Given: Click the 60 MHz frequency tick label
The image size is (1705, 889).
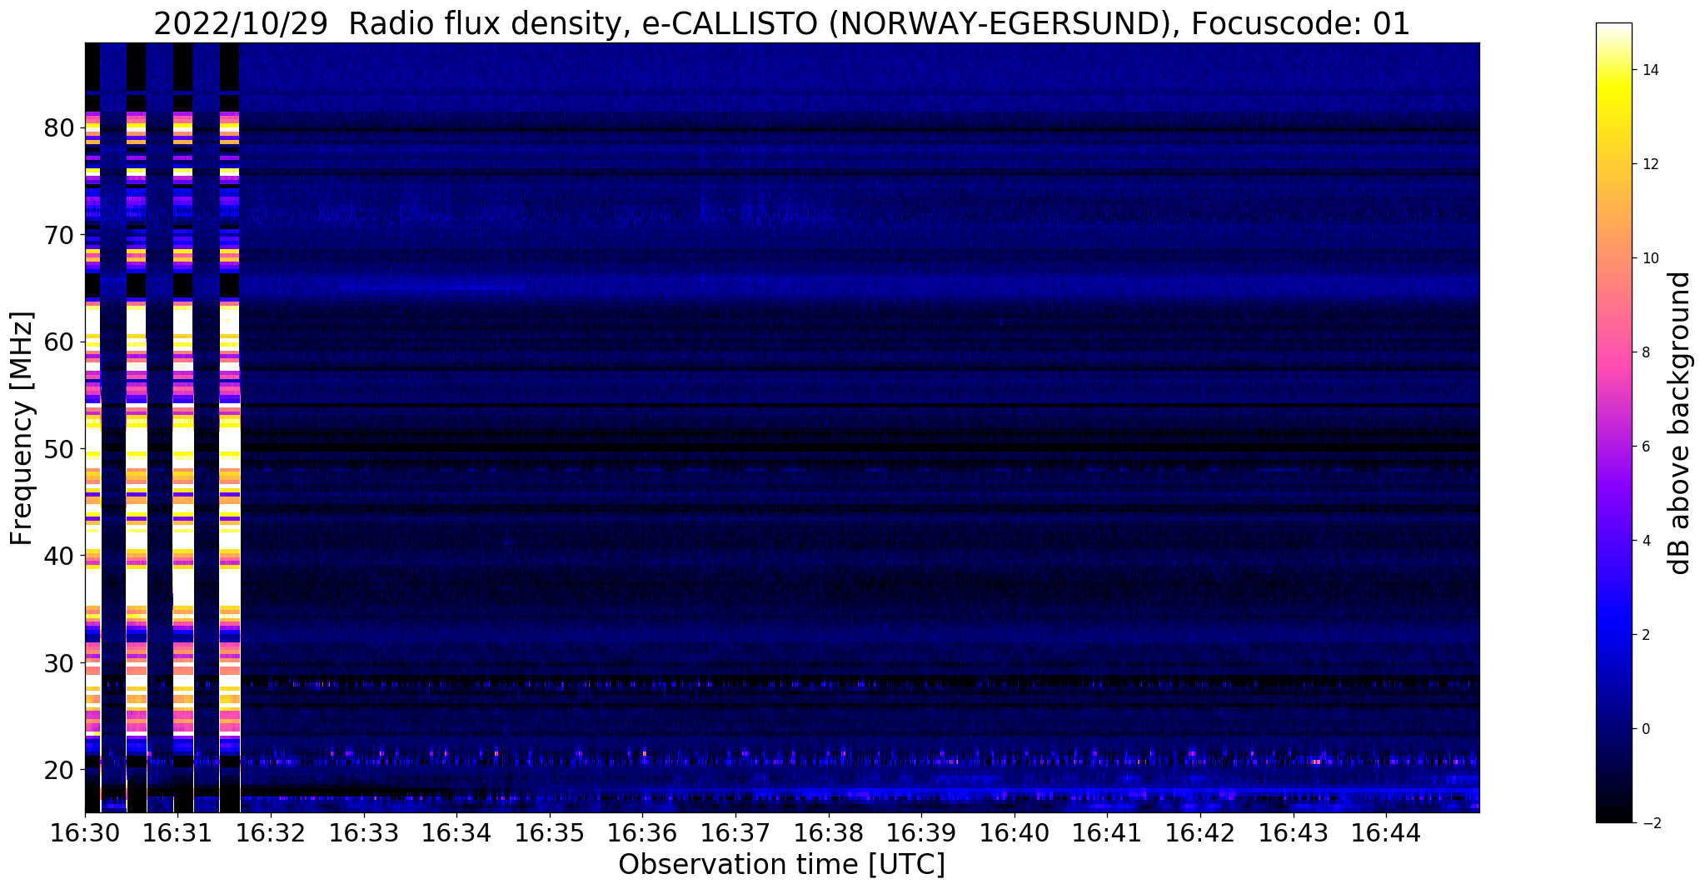Looking at the screenshot, I should (60, 342).
